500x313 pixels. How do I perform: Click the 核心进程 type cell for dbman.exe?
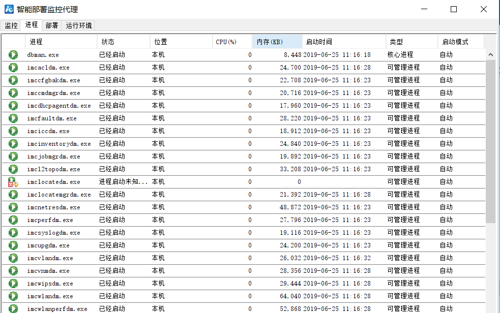pos(400,55)
